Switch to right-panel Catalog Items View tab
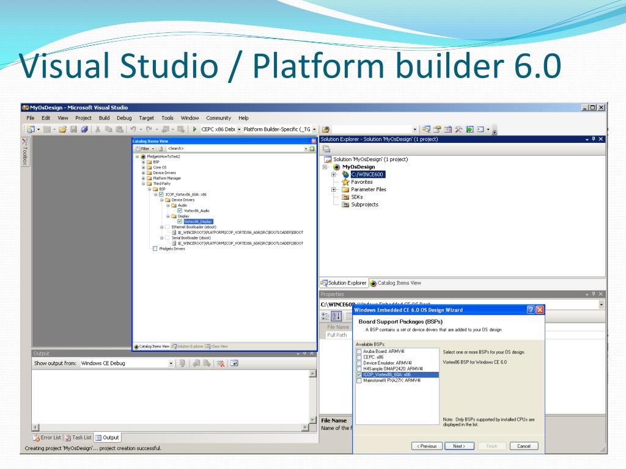 click(396, 283)
